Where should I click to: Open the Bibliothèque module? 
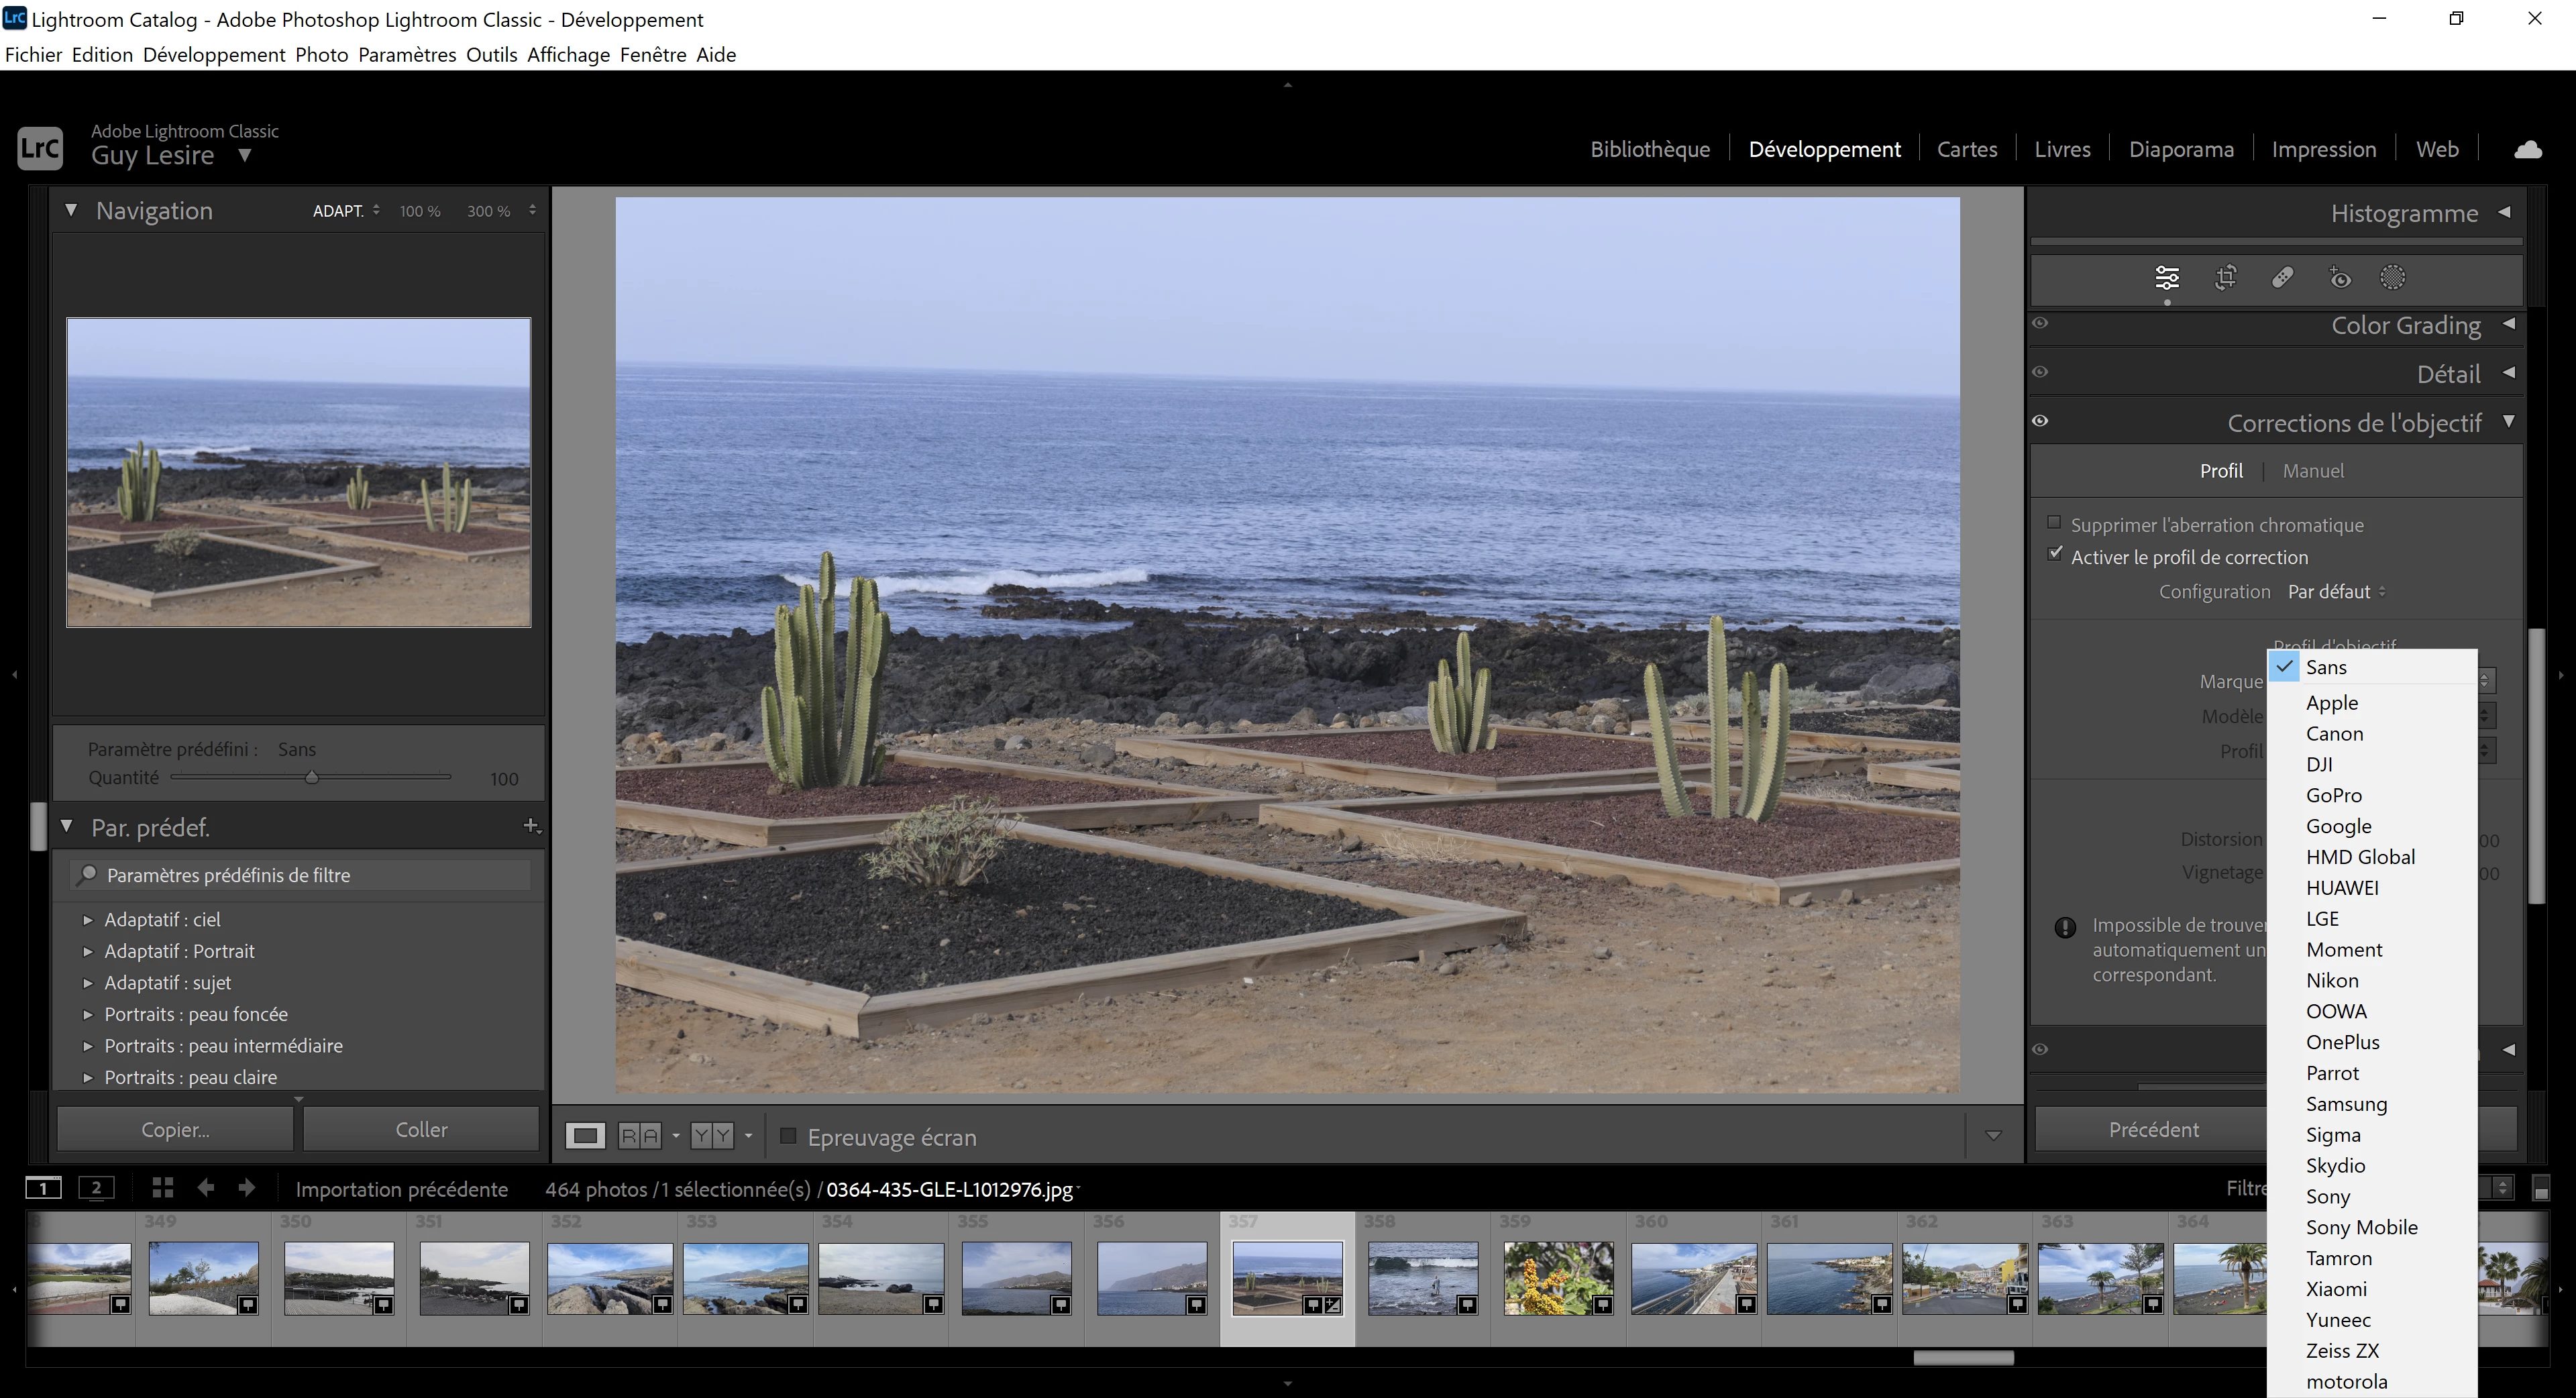click(1650, 150)
